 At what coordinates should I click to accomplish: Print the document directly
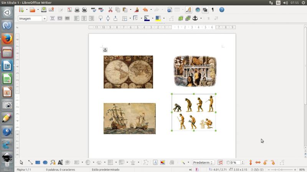(77, 10)
